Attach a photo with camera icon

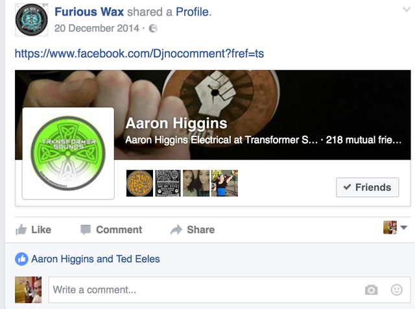tap(372, 290)
